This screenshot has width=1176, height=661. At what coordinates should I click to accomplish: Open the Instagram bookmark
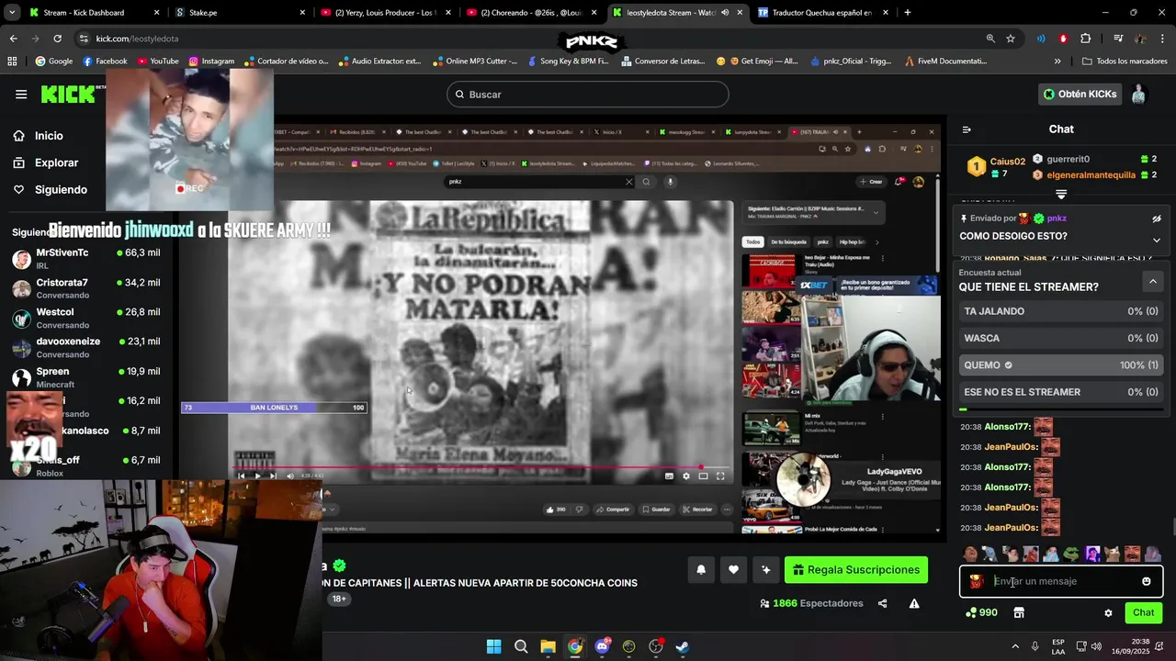tap(211, 62)
